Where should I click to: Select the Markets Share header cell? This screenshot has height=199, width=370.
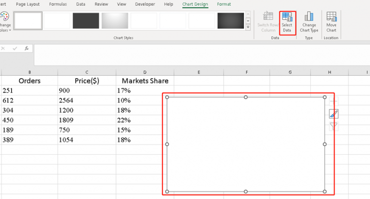145,80
